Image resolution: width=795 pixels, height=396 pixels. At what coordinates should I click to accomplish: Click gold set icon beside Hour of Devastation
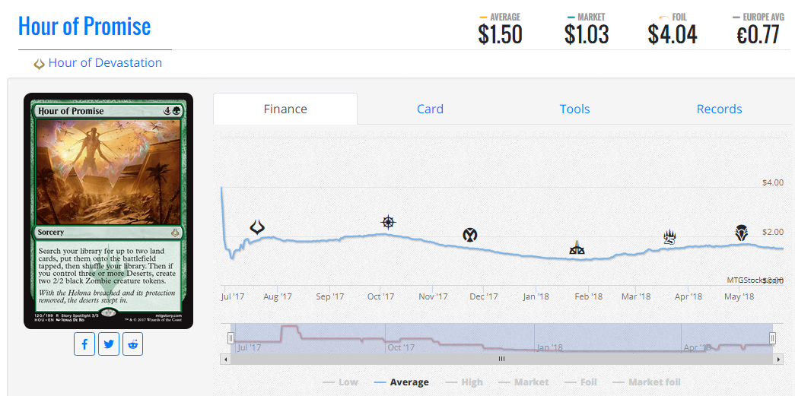point(39,64)
